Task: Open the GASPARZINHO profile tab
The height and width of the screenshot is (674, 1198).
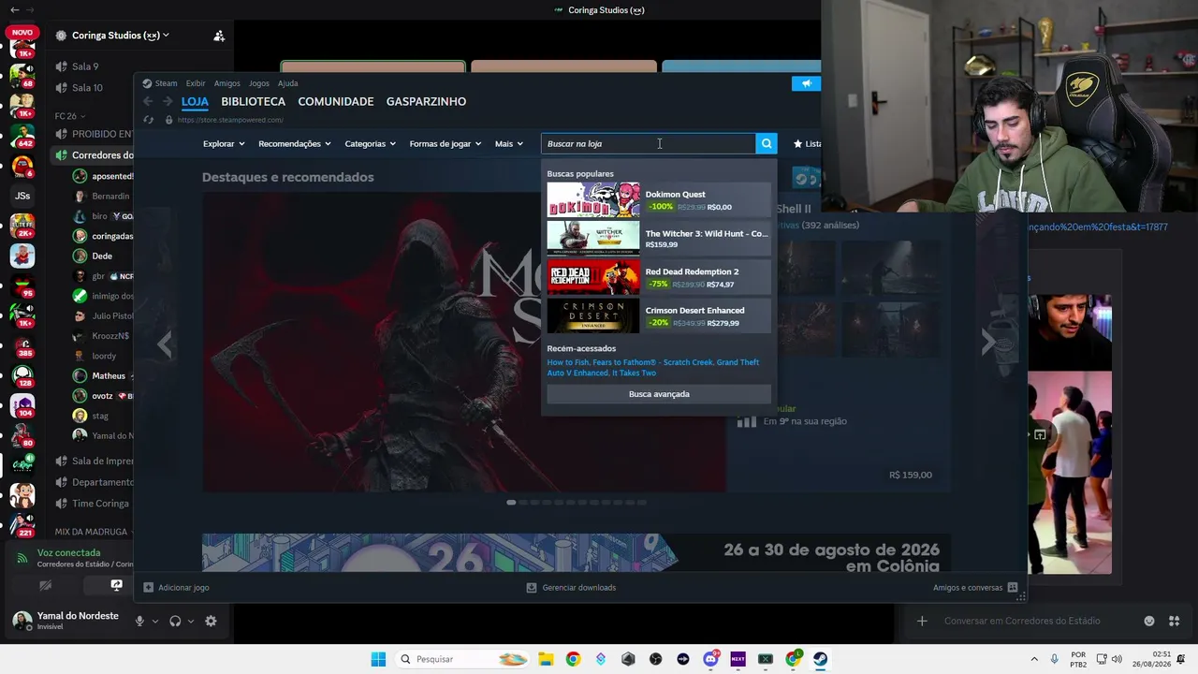Action: coord(426,101)
